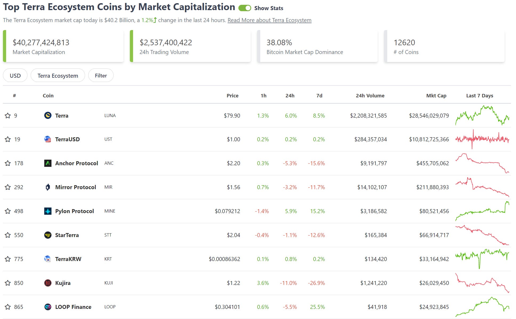Click the $40,277,424,813 Market Capitalization card
516x319 pixels.
[x=63, y=46]
